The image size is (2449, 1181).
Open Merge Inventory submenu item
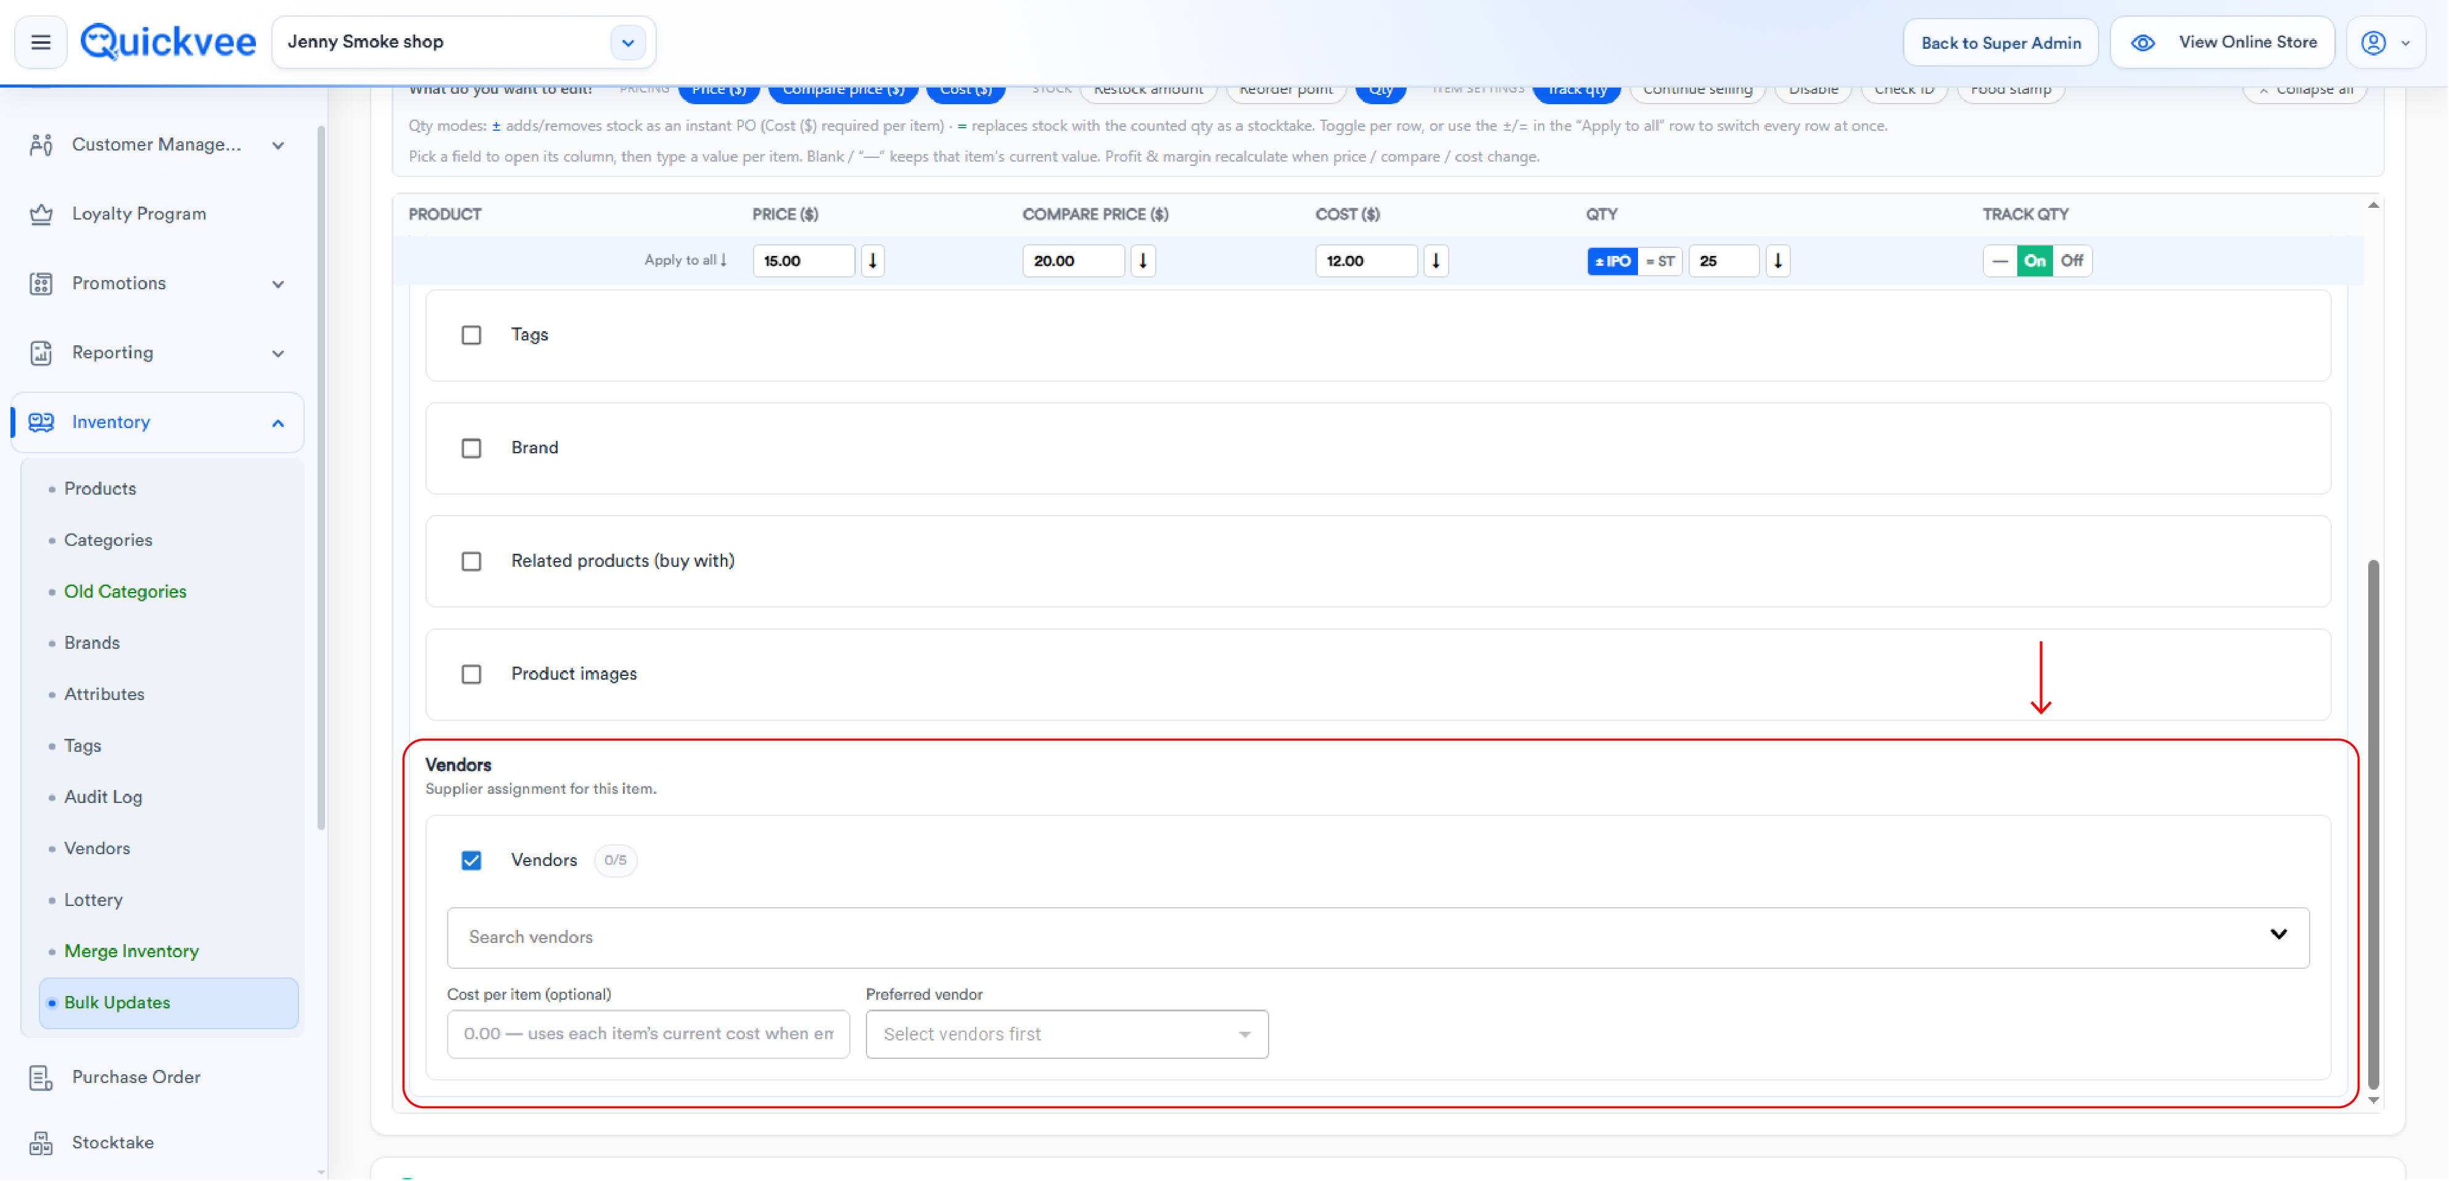(x=131, y=951)
